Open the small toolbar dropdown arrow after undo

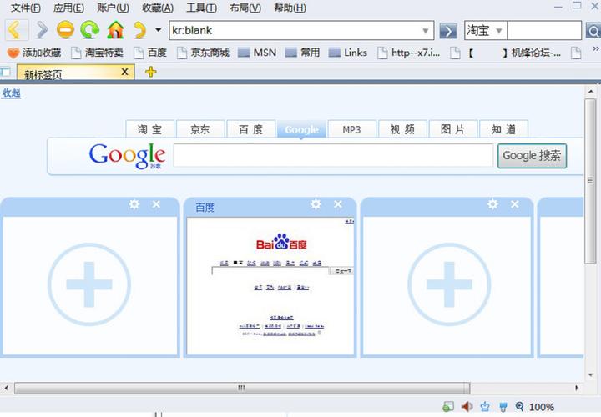158,30
